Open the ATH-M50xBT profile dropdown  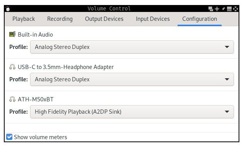pyautogui.click(x=132, y=112)
